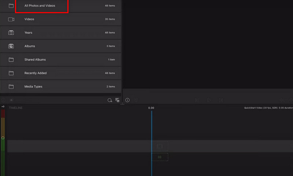293x176 pixels.
Task: Adjust the audio meter volume knob
Action: point(3,138)
